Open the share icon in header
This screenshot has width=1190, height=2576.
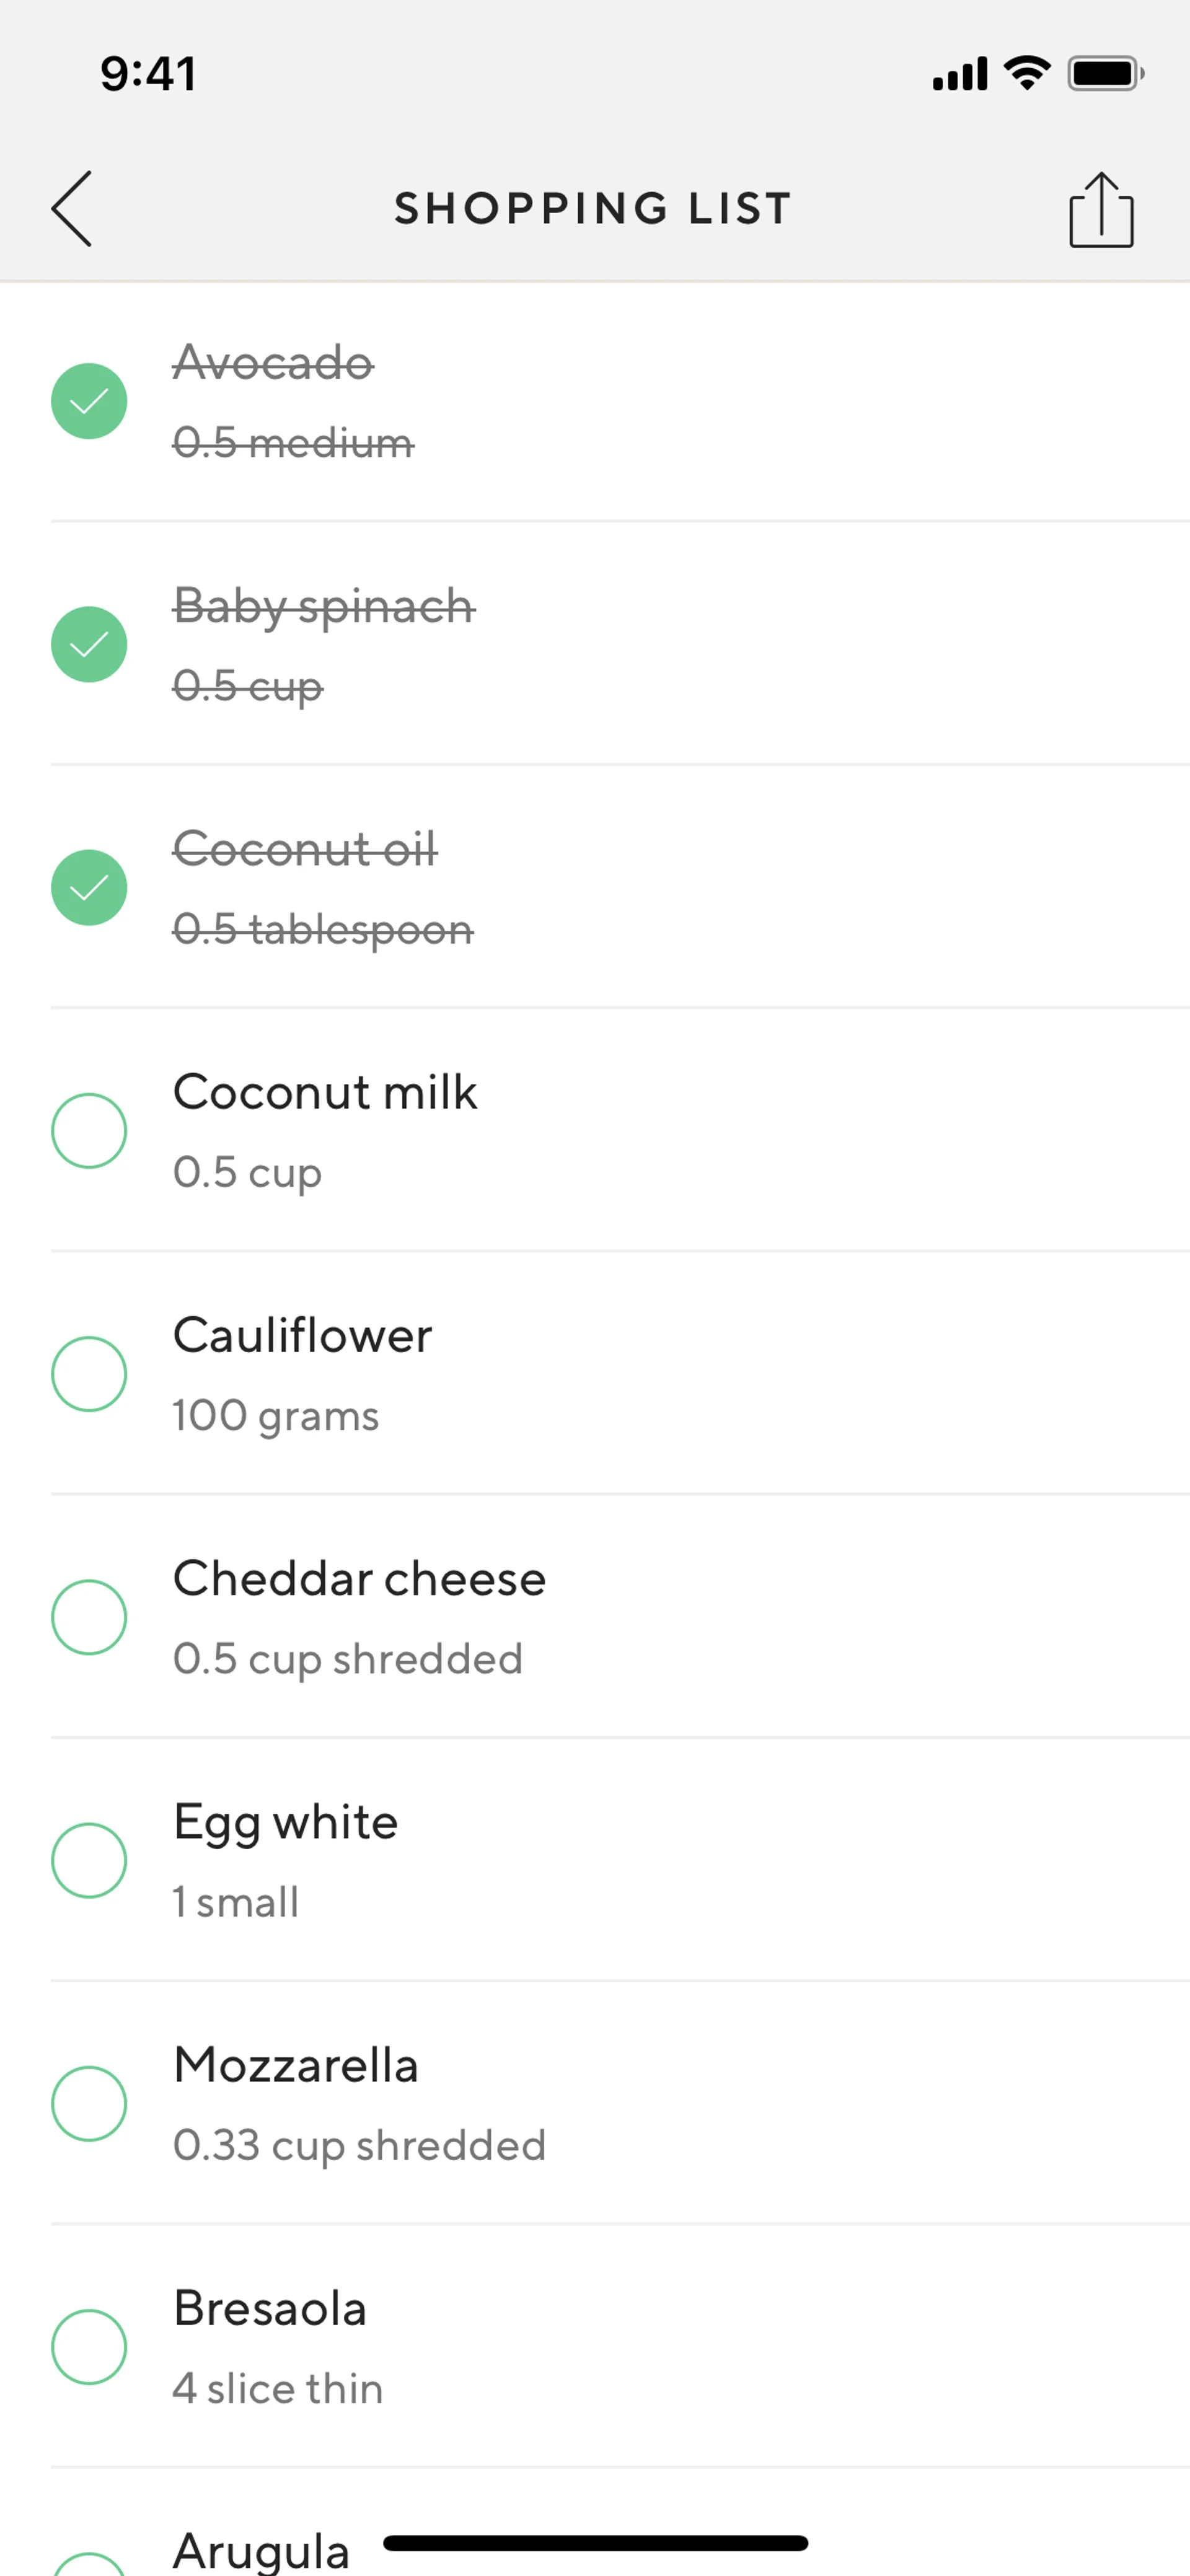1101,209
